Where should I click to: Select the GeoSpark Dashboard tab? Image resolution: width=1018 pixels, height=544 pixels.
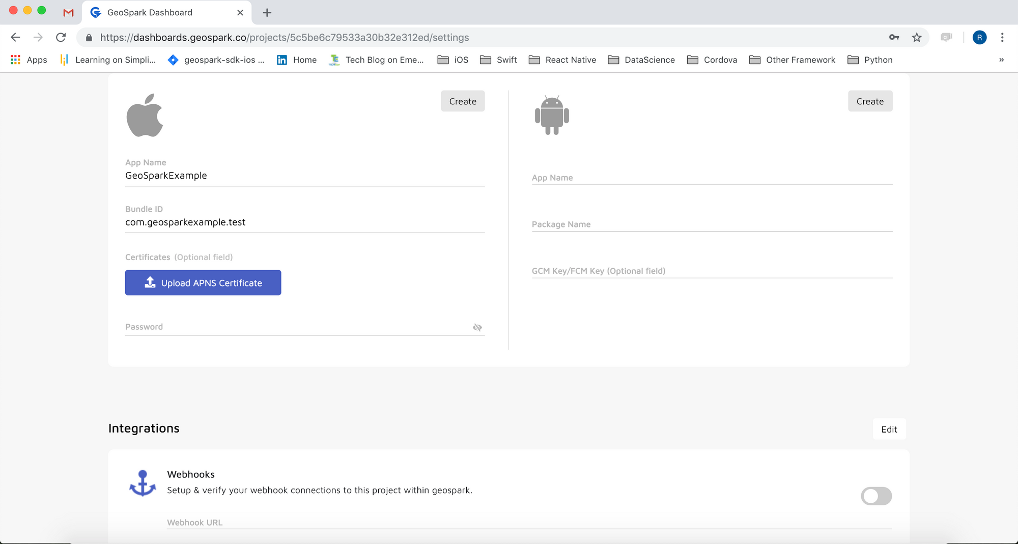[x=166, y=13]
